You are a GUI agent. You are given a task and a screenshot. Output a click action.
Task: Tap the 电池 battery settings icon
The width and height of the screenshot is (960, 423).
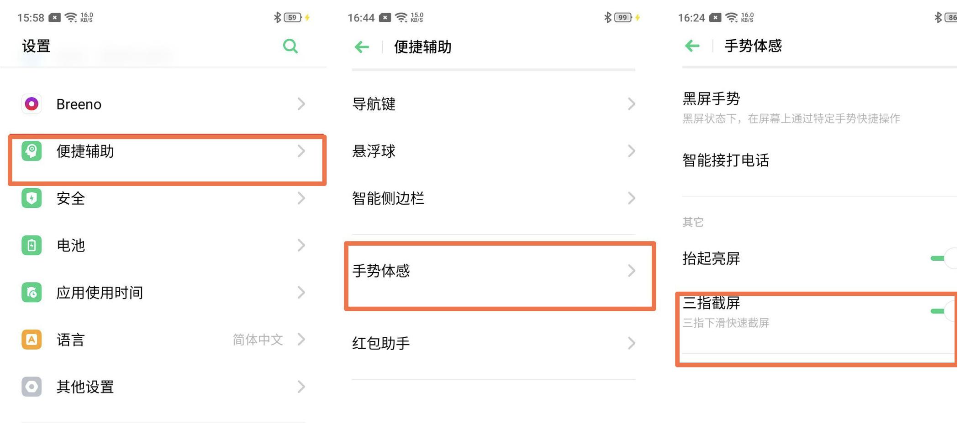(x=31, y=246)
